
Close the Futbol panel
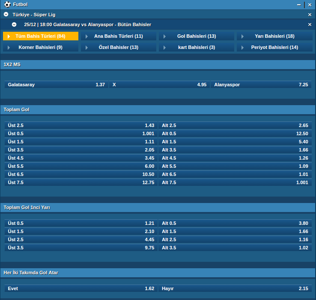tap(310, 5)
